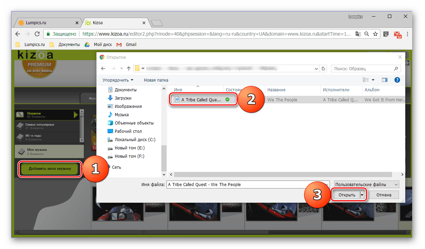425x249 pixels.
Task: Click Открыть button
Action: (x=347, y=195)
